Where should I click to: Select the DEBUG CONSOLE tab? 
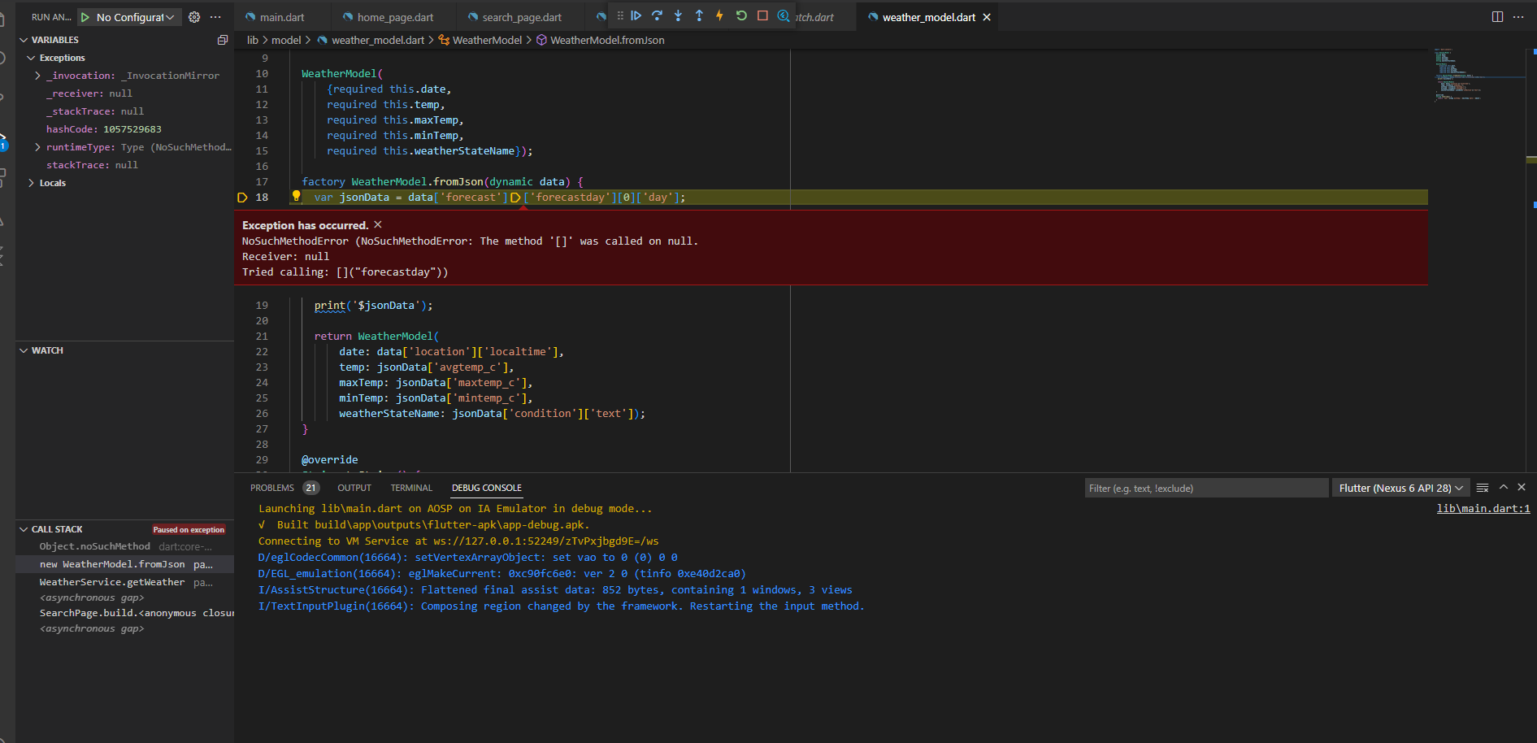[487, 488]
